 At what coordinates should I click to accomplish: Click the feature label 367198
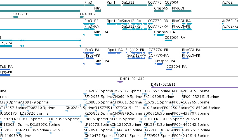(56, 131)
